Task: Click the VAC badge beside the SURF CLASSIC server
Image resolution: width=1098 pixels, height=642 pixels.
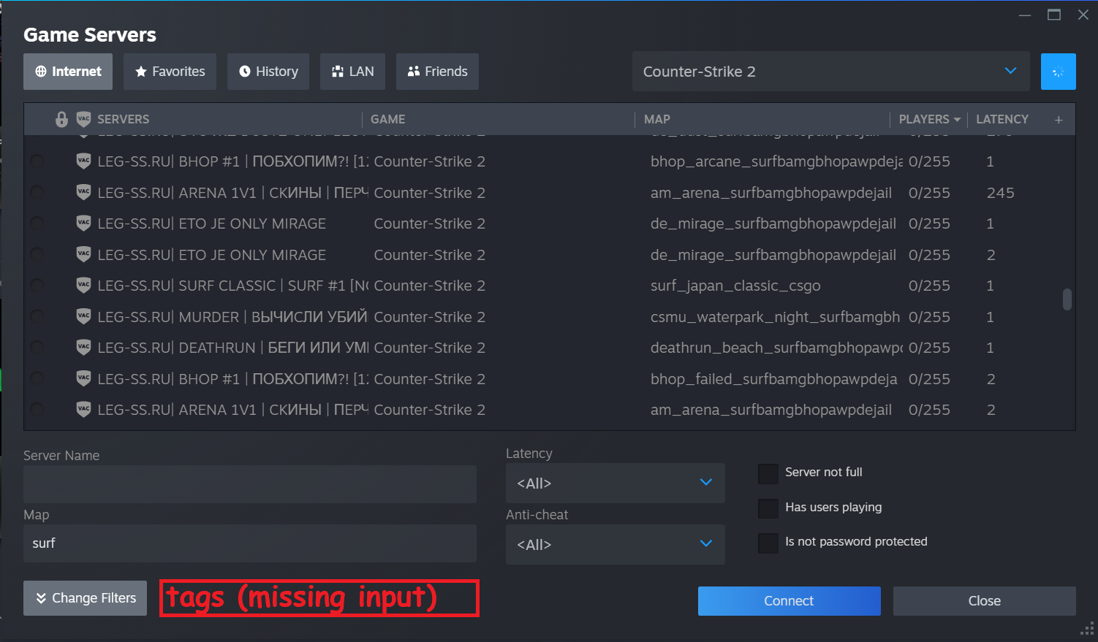Action: pyautogui.click(x=83, y=285)
